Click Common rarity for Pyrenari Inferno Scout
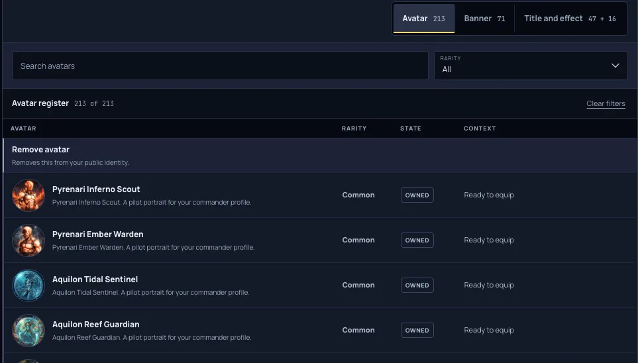 click(358, 195)
